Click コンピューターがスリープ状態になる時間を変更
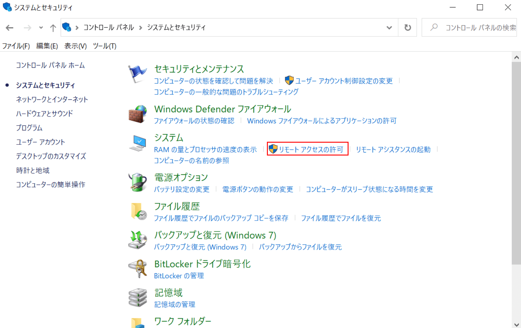 coord(369,189)
